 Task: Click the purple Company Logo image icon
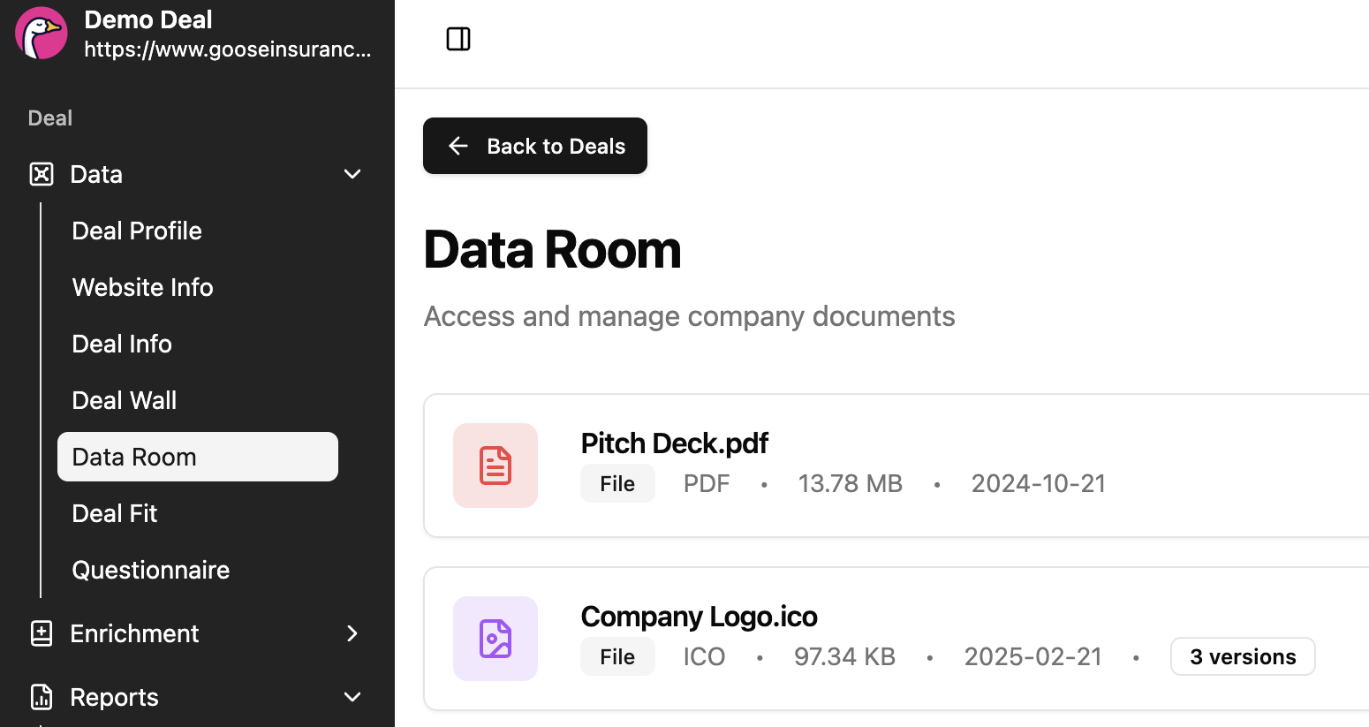click(495, 639)
